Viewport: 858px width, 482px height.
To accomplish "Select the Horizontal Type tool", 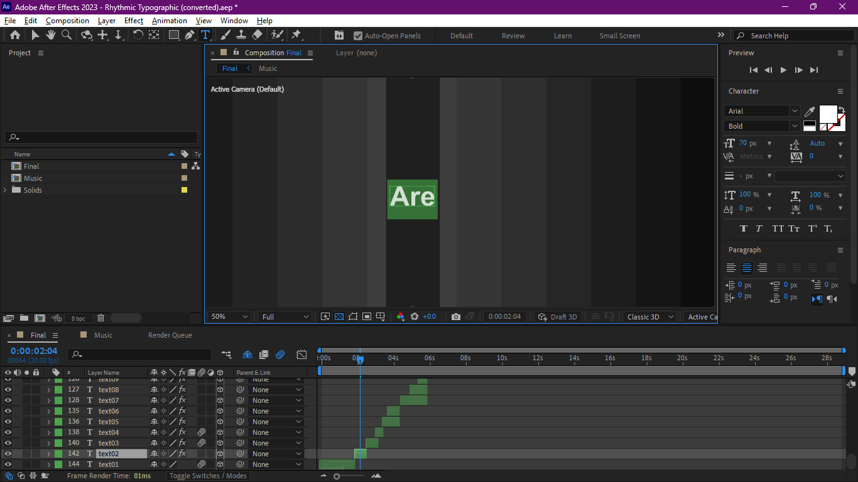I will (x=205, y=35).
